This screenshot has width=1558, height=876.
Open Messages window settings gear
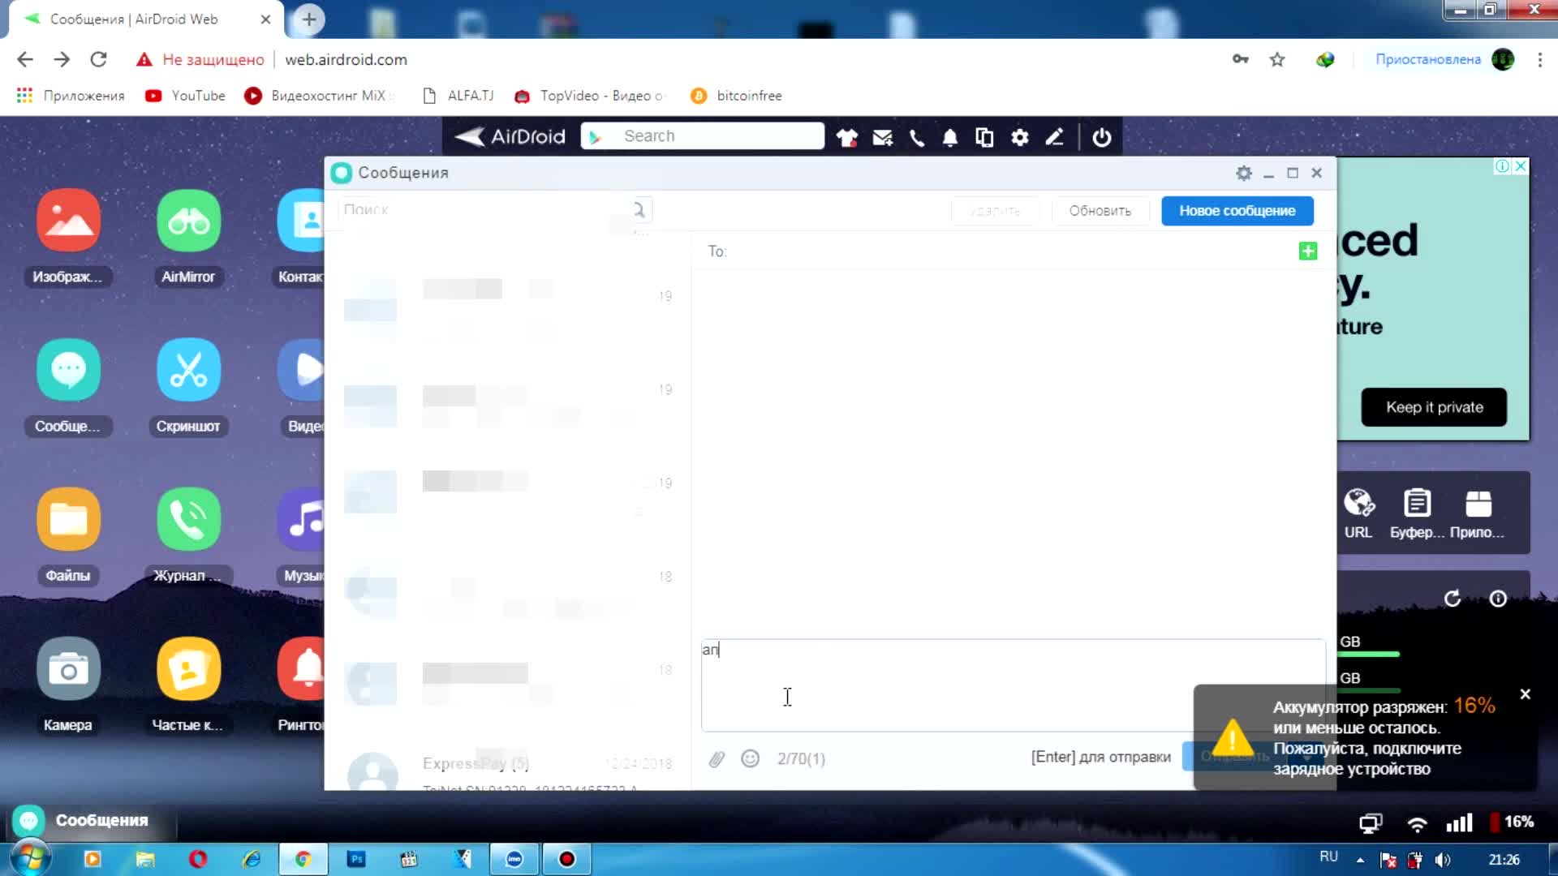(x=1243, y=173)
